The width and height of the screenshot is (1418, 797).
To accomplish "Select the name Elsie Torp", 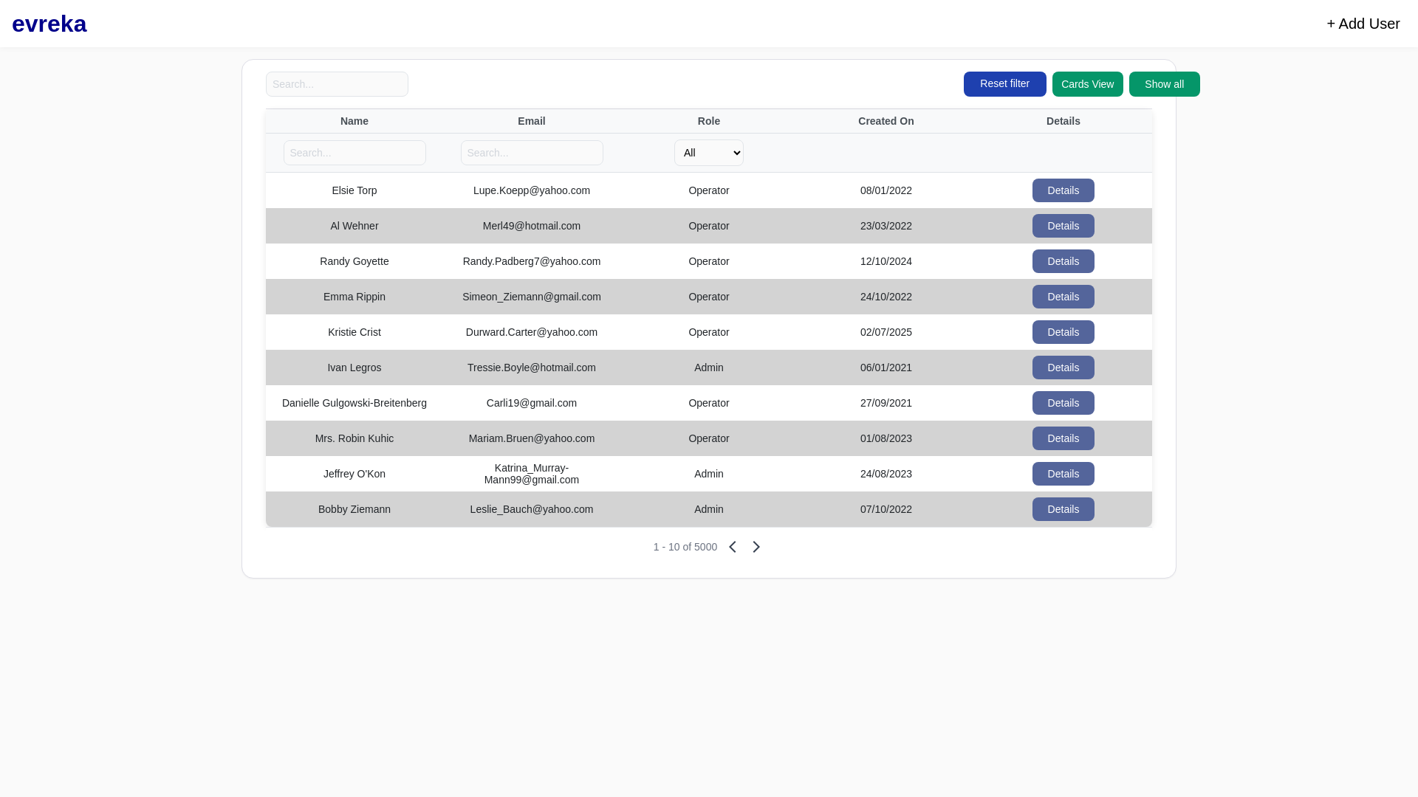I will [x=354, y=190].
